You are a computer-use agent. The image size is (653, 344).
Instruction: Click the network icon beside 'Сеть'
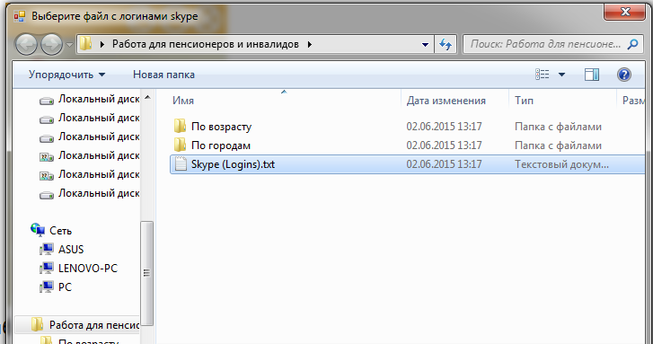[x=38, y=229]
